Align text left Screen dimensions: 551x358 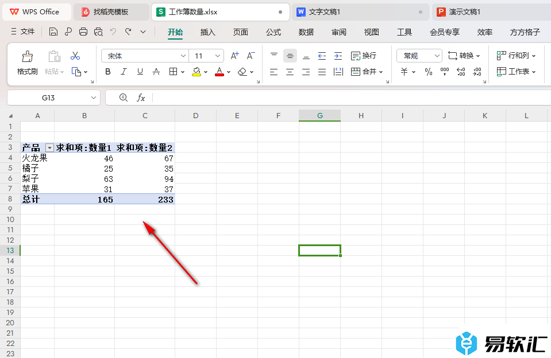click(273, 72)
